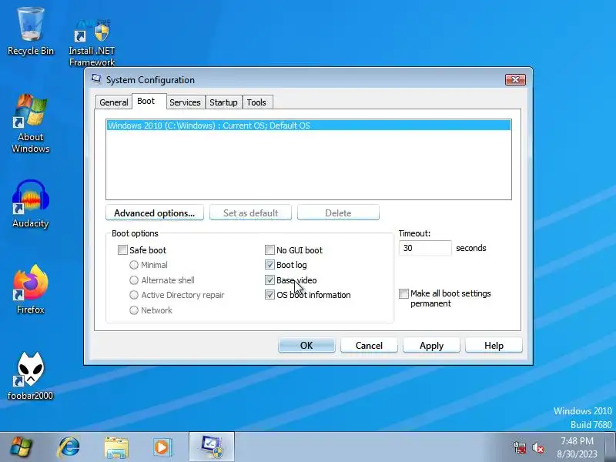Click the Show desktop strip

611,447
